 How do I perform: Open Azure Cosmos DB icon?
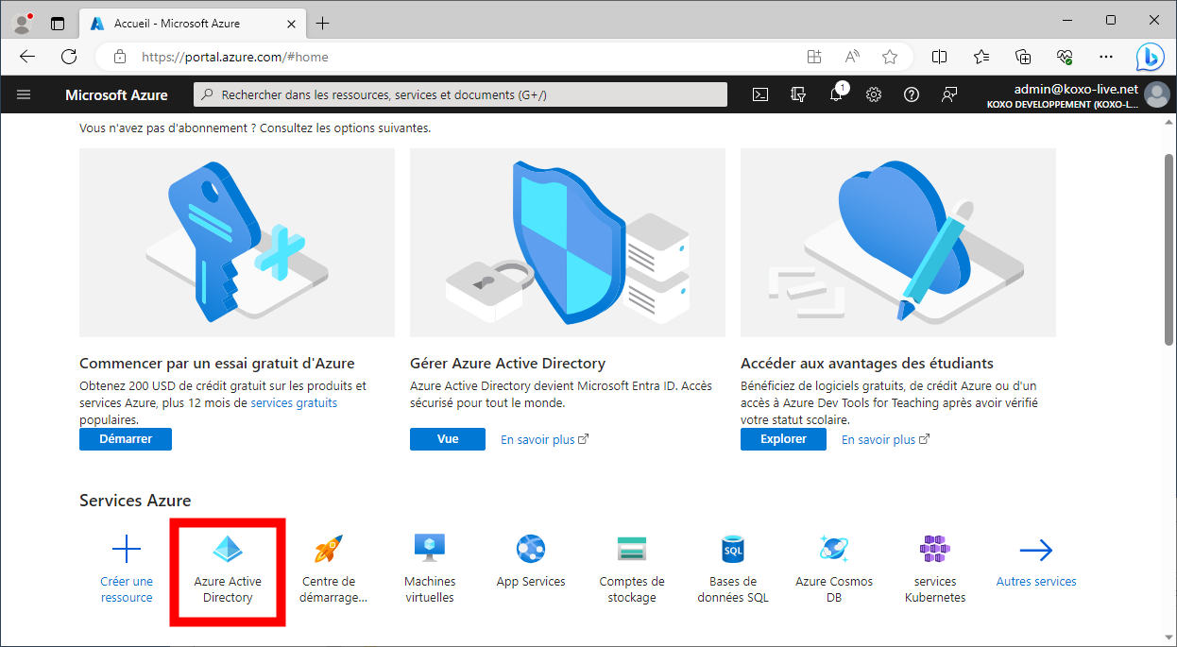(x=834, y=549)
